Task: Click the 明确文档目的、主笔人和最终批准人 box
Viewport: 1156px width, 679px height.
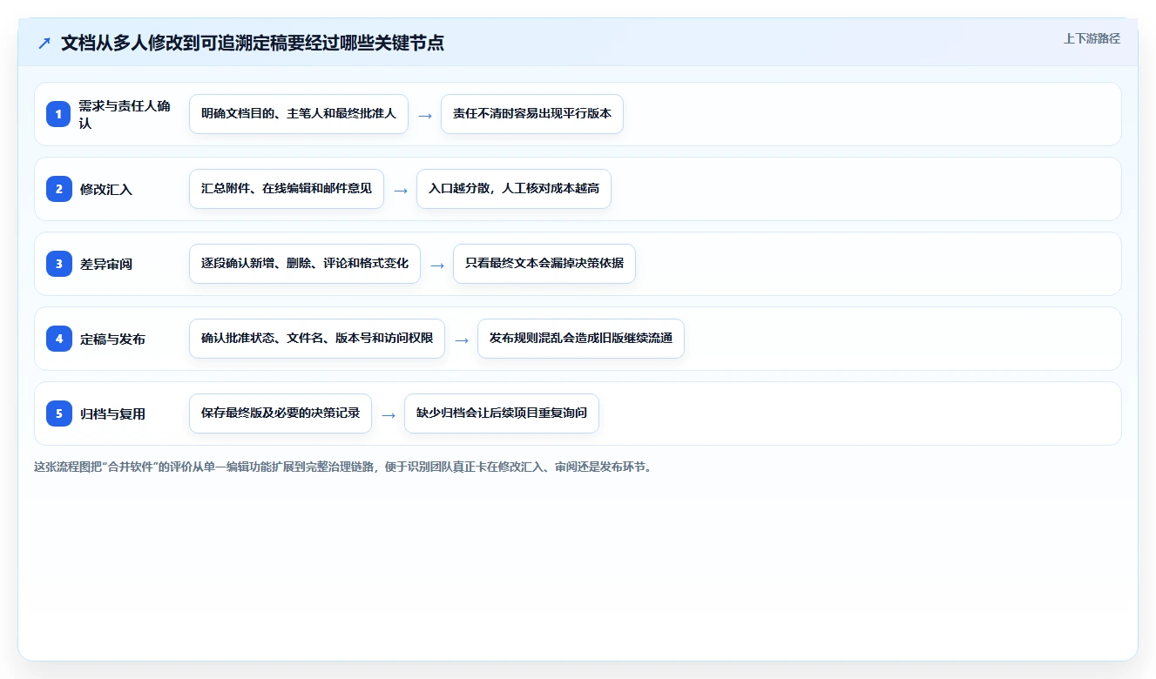Action: 299,114
